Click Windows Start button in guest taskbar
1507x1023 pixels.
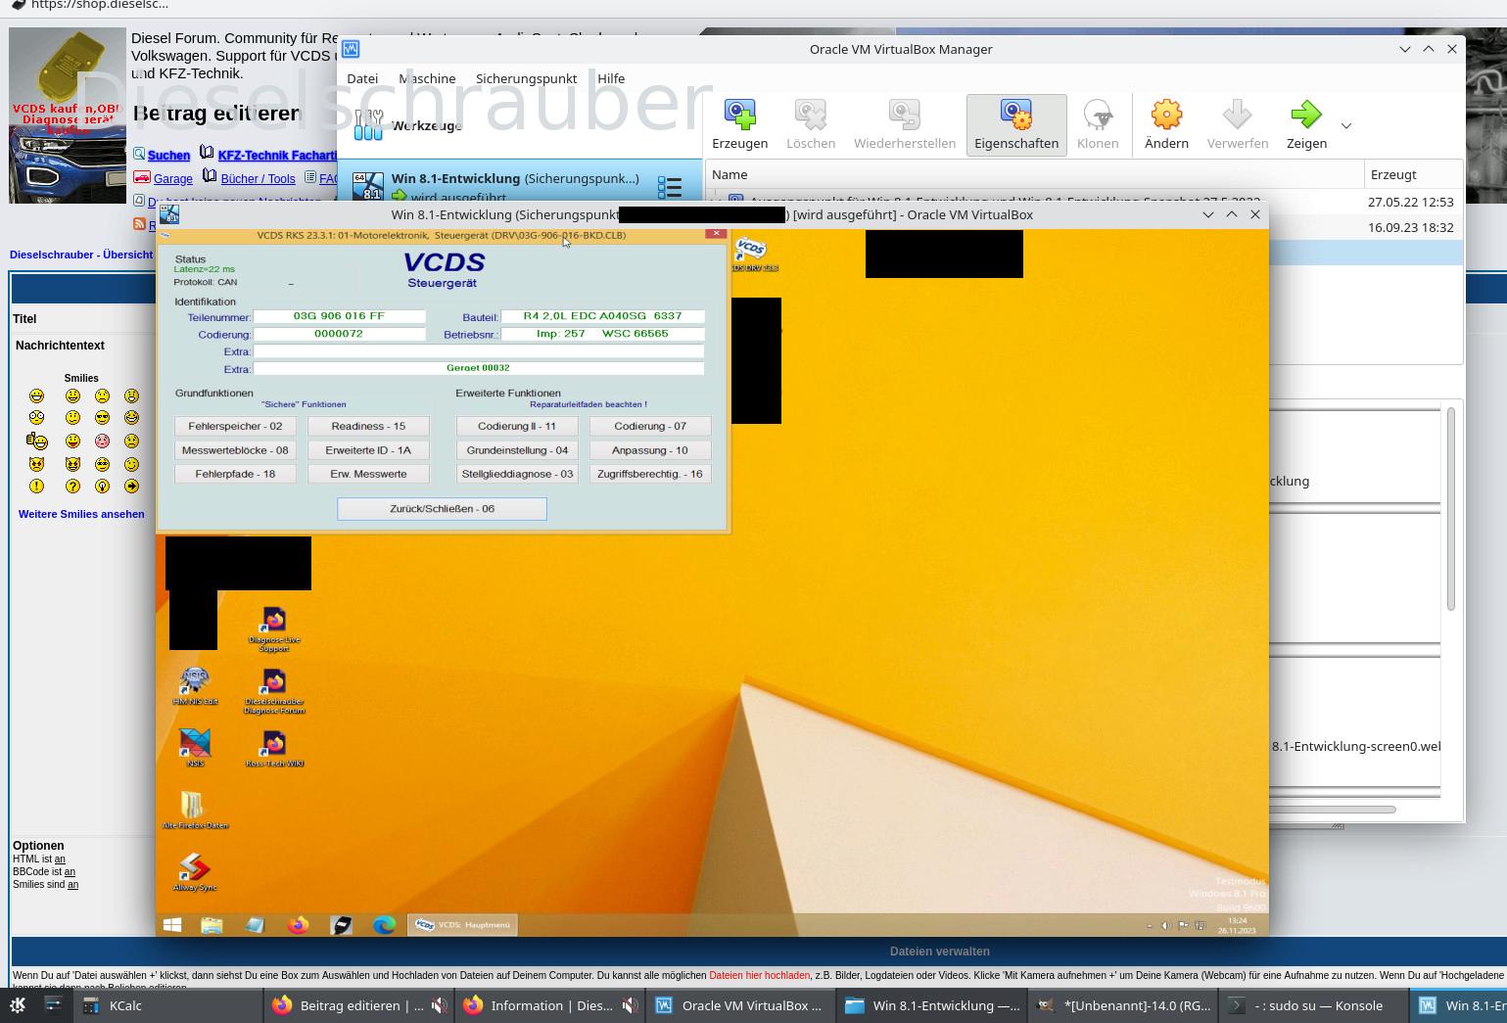[x=172, y=924]
